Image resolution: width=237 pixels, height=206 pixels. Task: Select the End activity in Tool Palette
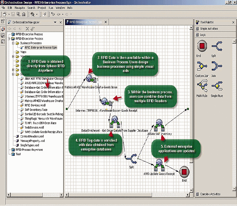(x=202, y=46)
